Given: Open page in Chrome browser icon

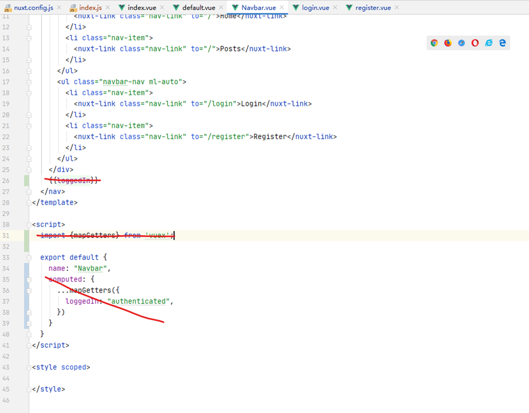Looking at the screenshot, I should click(434, 43).
